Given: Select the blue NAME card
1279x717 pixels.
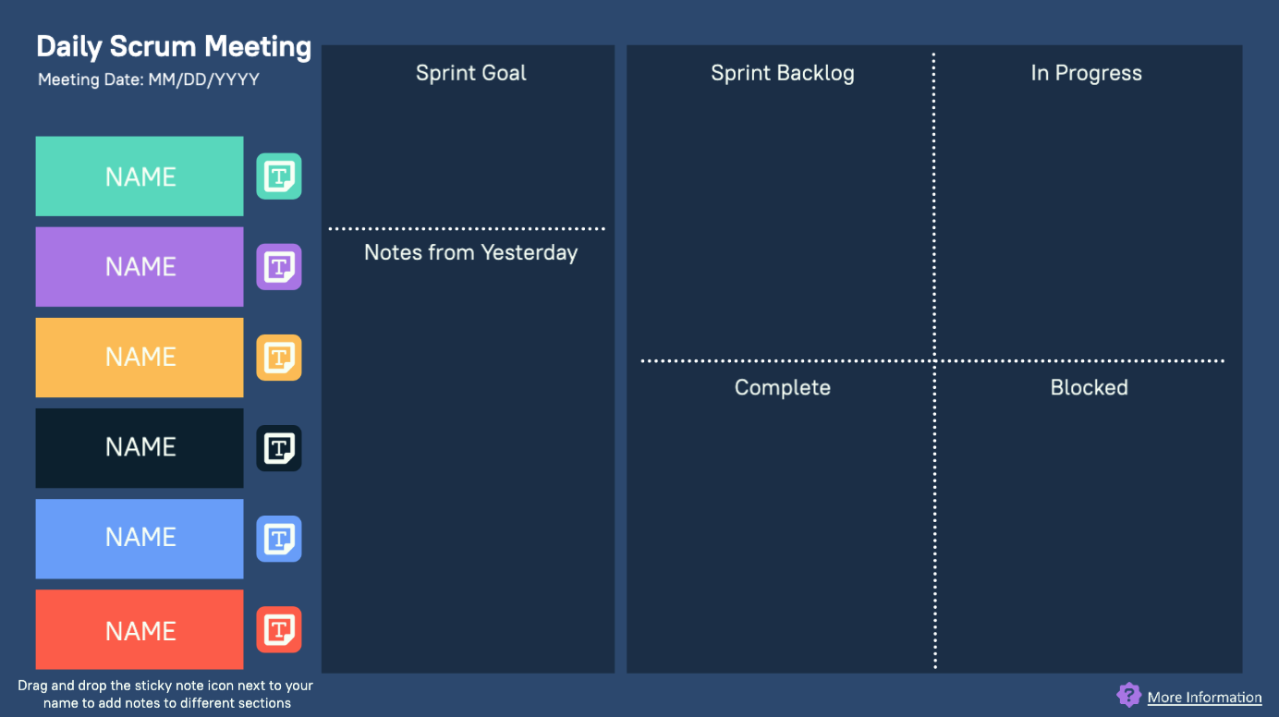Looking at the screenshot, I should 140,539.
